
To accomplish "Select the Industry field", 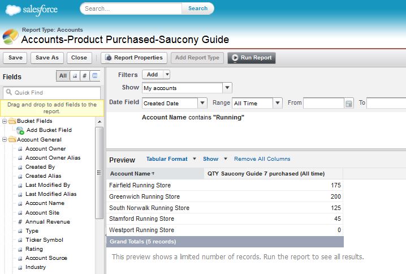I will (36, 267).
